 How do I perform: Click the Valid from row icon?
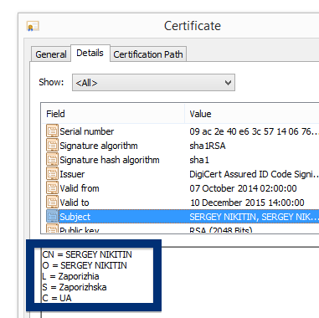(52, 188)
